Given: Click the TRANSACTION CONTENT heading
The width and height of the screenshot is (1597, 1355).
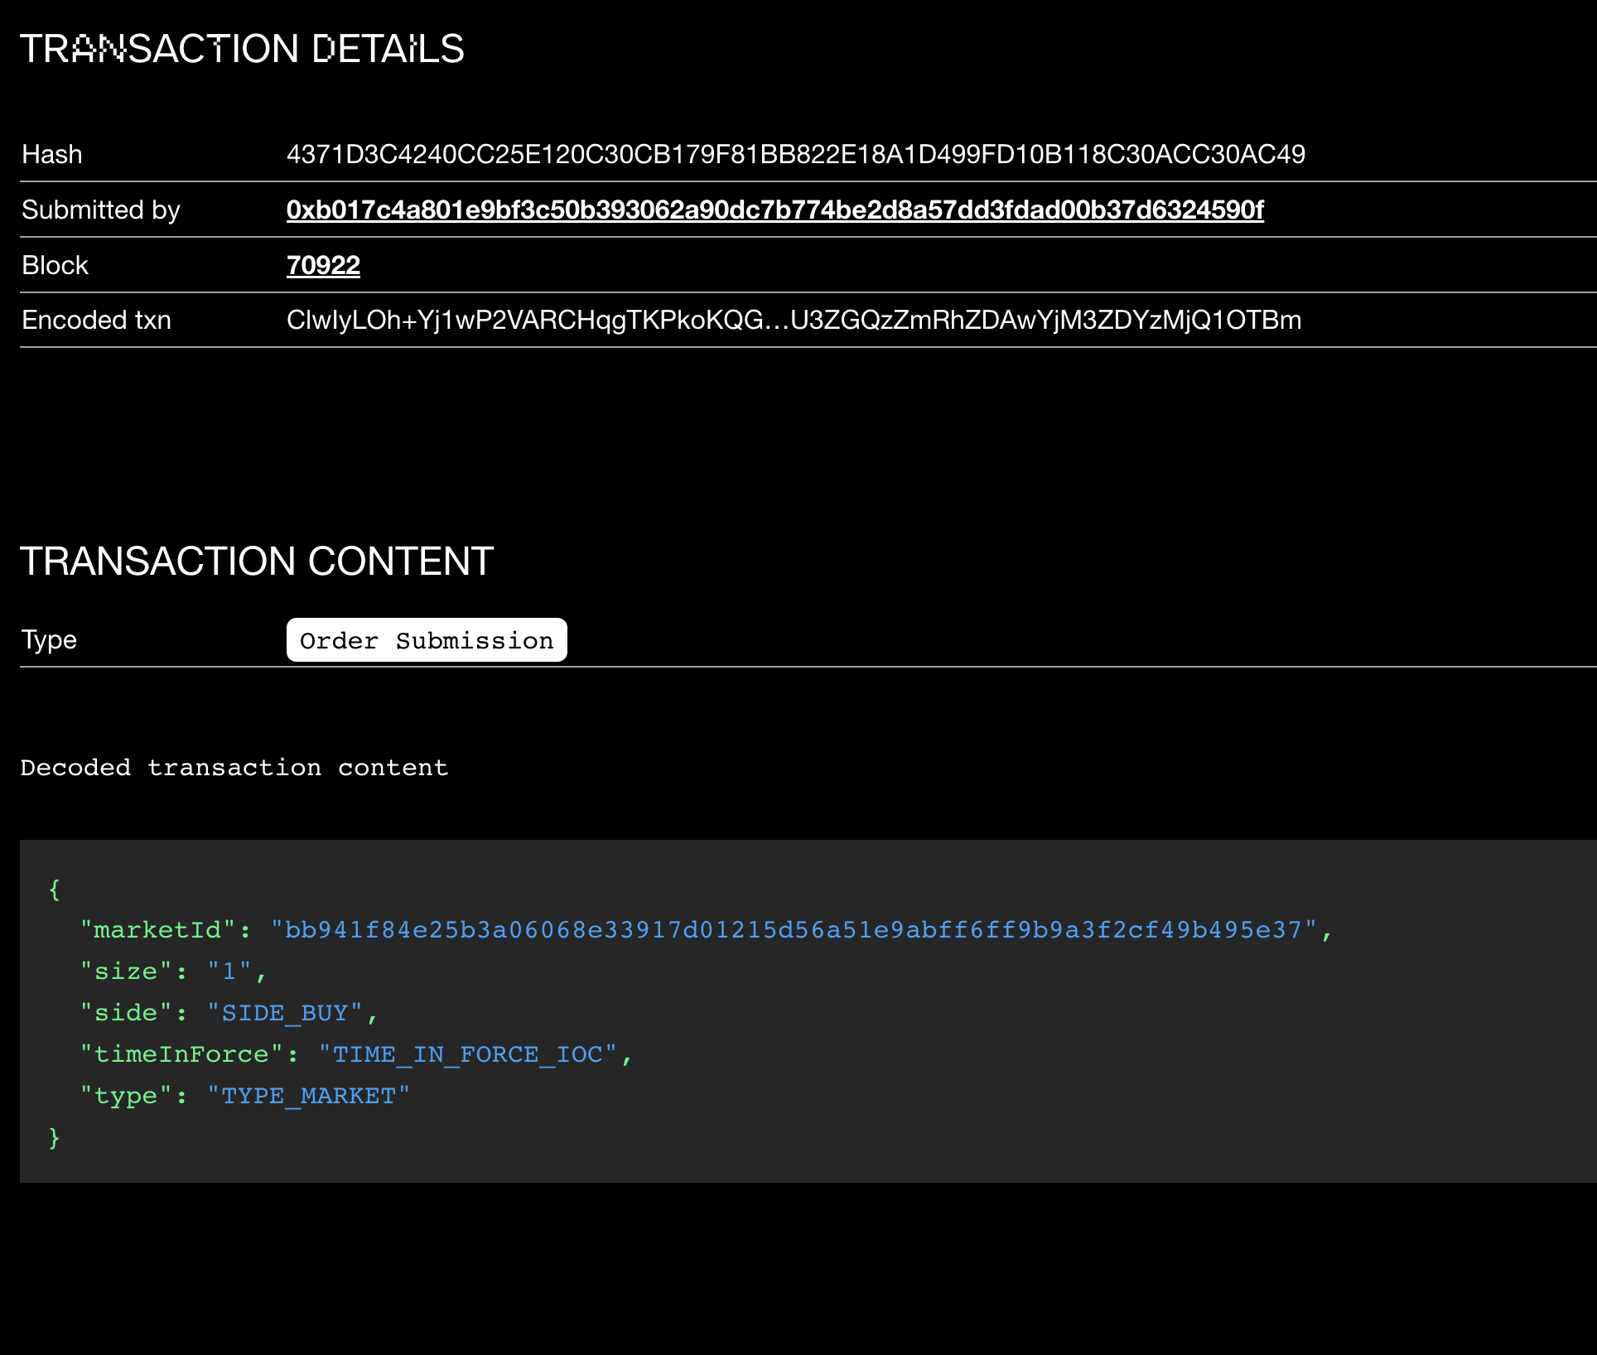Looking at the screenshot, I should (256, 562).
